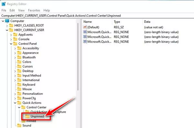
Task: Click the Mouse folder icon
Action: click(x=19, y=89)
